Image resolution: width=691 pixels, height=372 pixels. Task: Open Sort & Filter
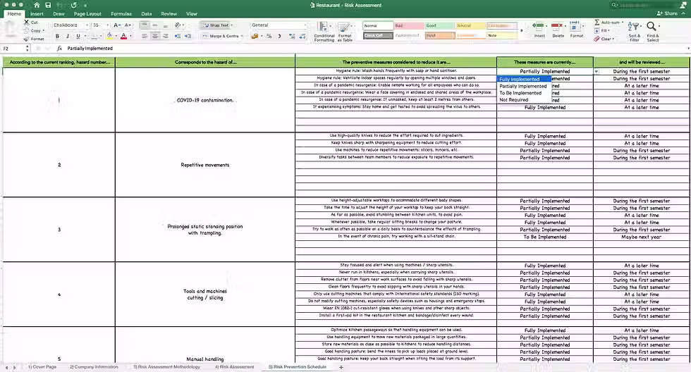(x=634, y=31)
